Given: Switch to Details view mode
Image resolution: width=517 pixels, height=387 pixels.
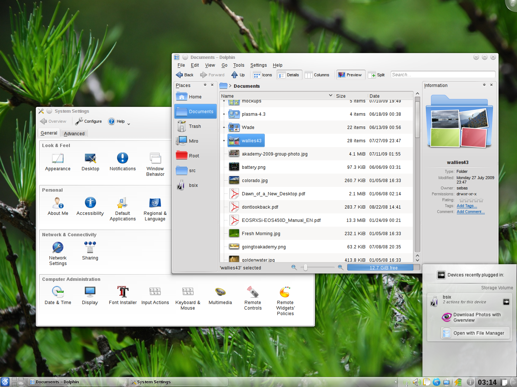Looking at the screenshot, I should tap(289, 75).
